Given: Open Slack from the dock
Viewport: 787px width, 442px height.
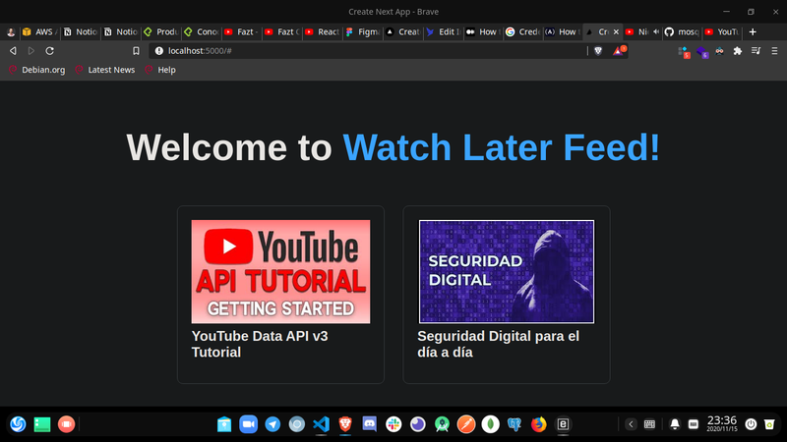Looking at the screenshot, I should click(x=393, y=424).
